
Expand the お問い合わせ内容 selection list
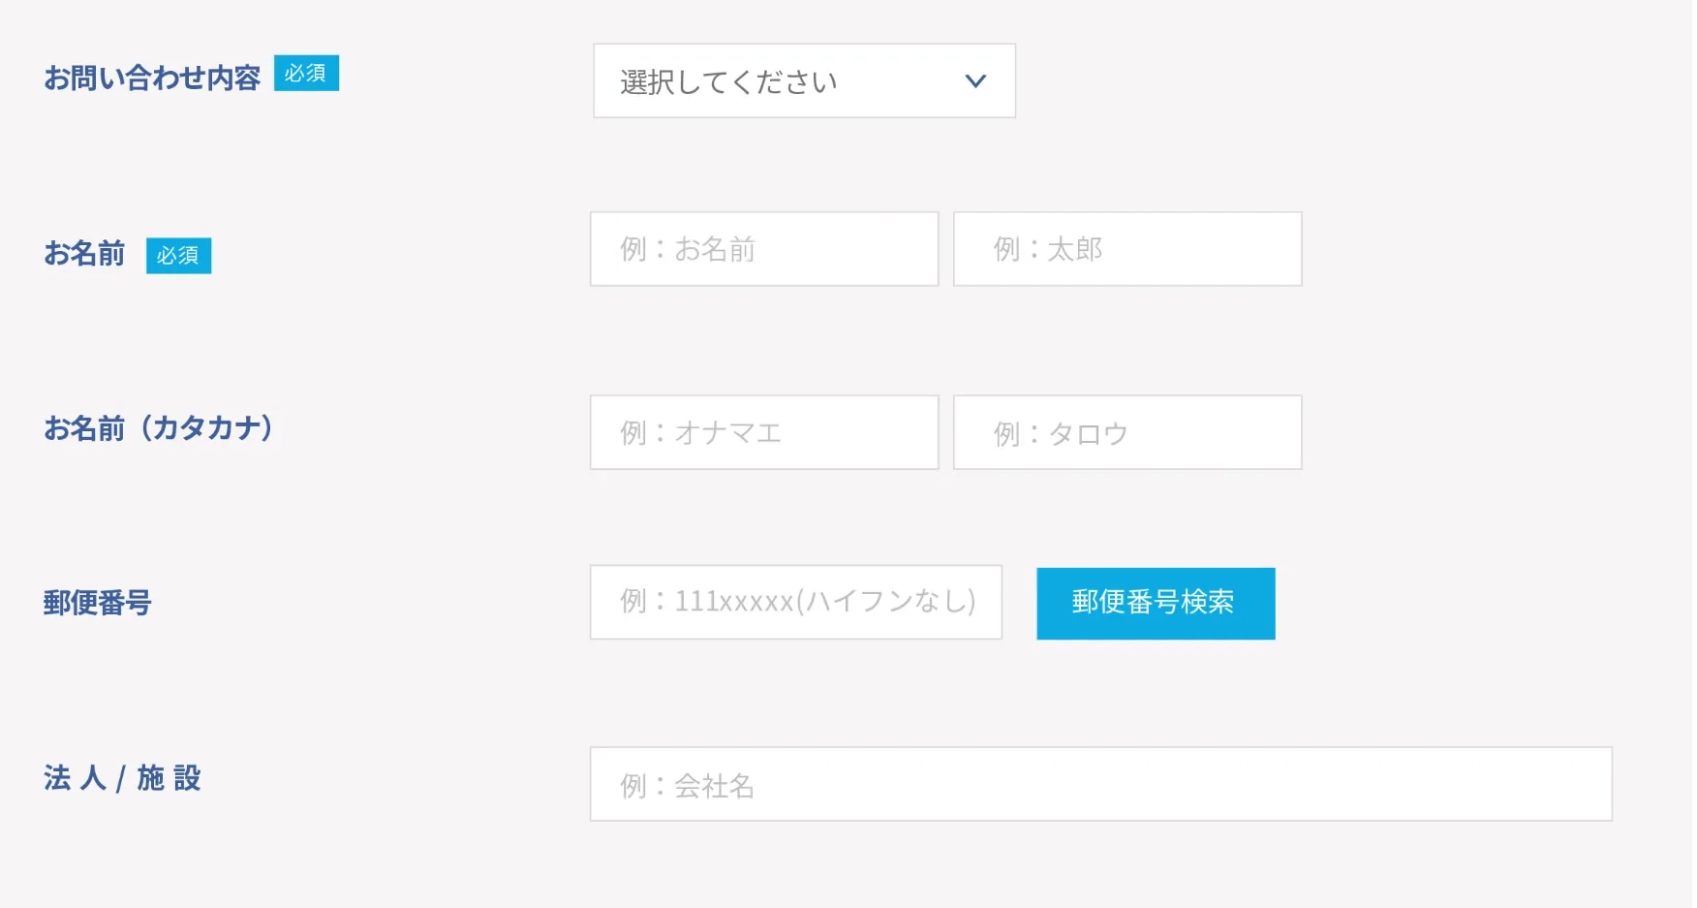point(804,81)
